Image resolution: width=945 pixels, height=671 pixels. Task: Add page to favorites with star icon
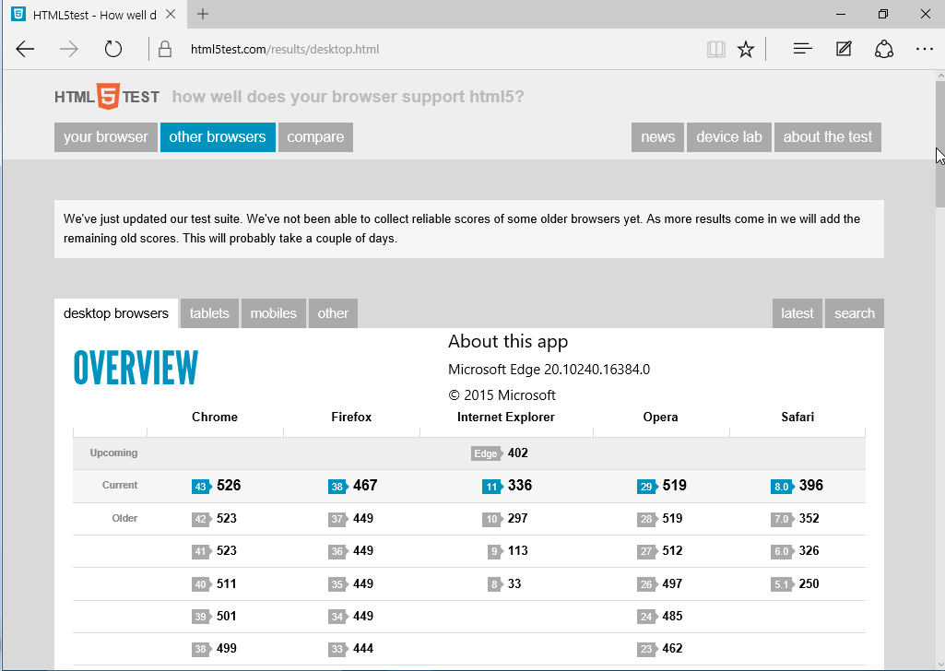[x=746, y=50]
